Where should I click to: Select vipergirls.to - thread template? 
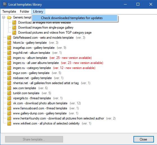pyautogui.click(x=32, y=98)
